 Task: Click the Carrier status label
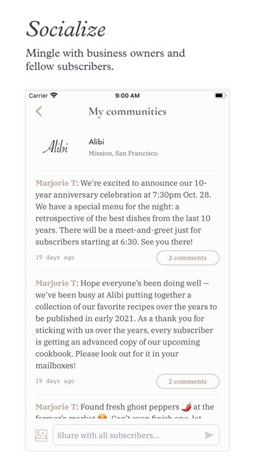tap(38, 95)
